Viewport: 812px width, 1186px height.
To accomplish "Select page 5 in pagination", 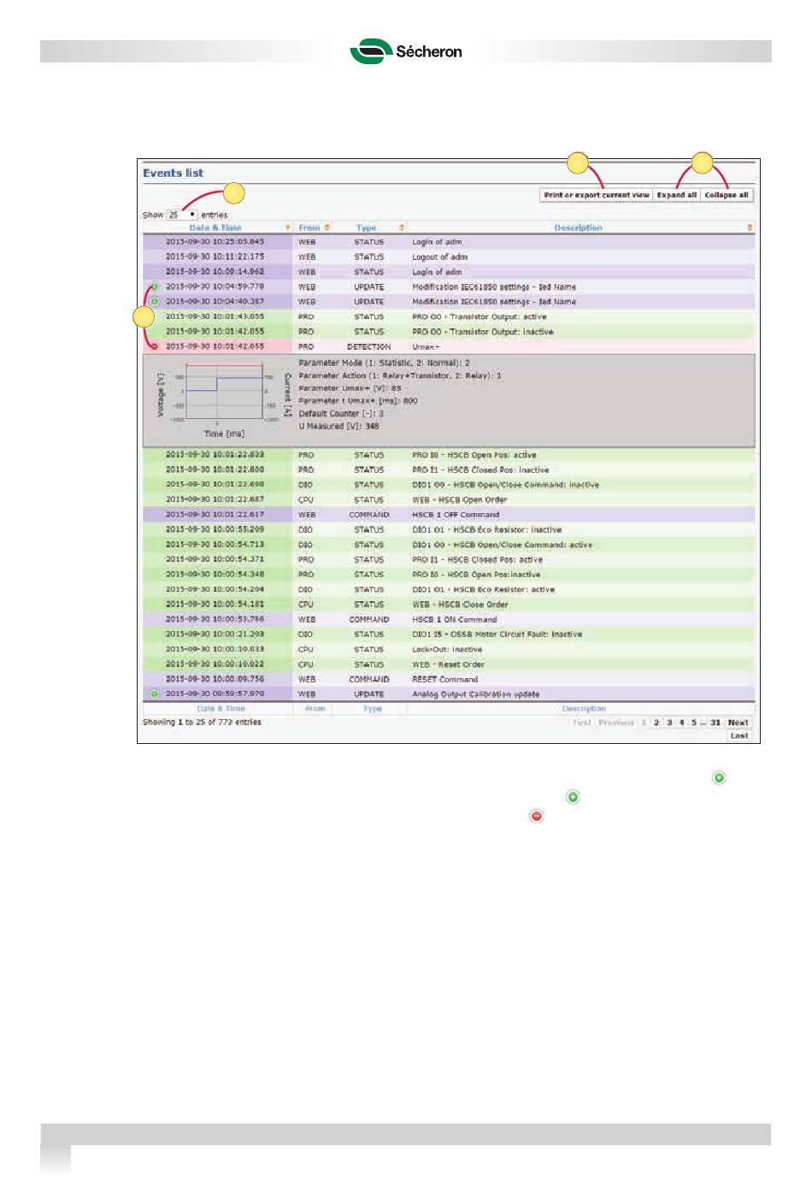I will click(x=694, y=723).
